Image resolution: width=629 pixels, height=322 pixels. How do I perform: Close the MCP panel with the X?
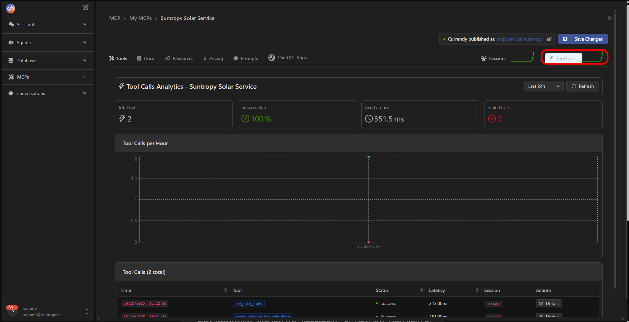tap(609, 18)
